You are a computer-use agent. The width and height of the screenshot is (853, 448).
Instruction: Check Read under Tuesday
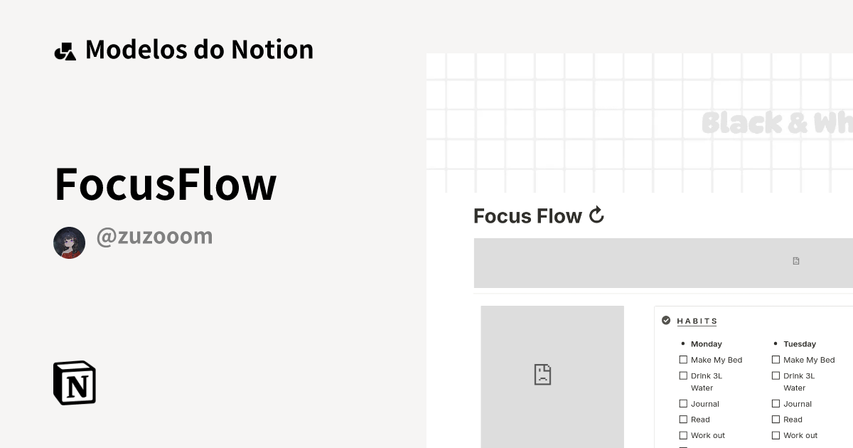[776, 420]
